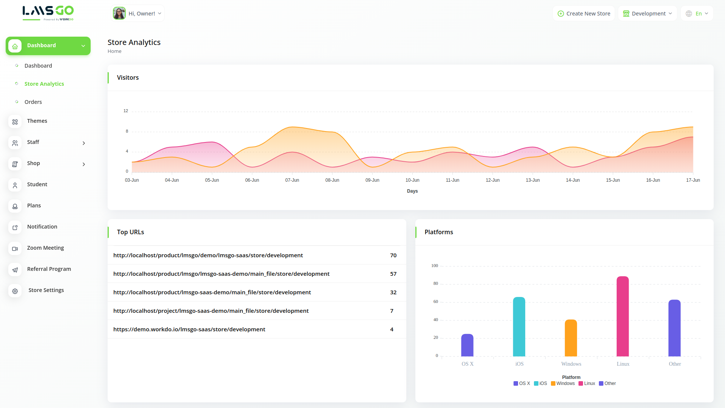Click the Student person icon
Viewport: 725px width, 408px height.
click(x=15, y=185)
